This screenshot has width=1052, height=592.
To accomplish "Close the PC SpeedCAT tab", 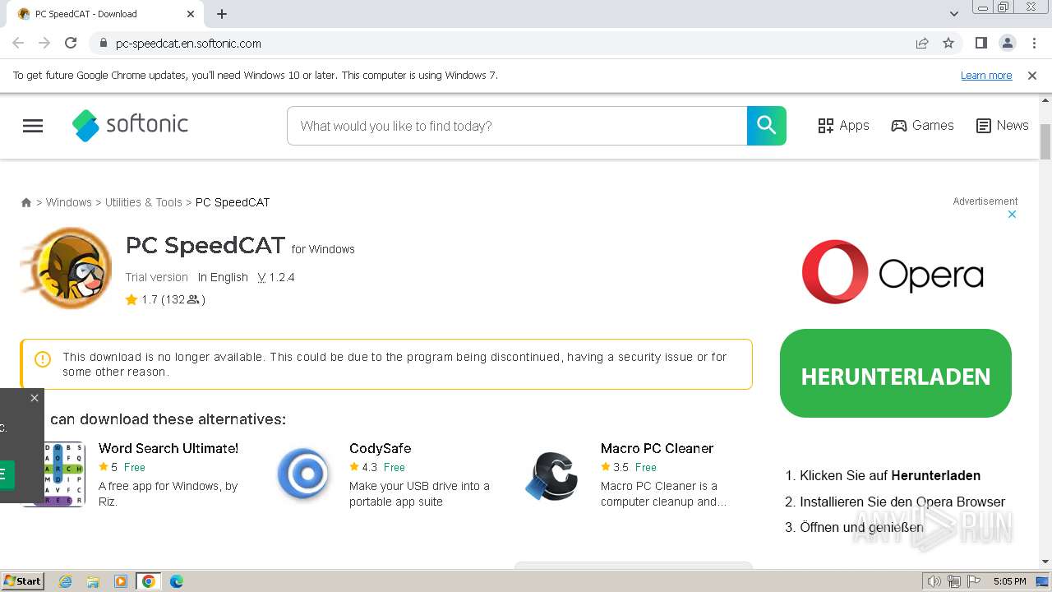I will (191, 14).
